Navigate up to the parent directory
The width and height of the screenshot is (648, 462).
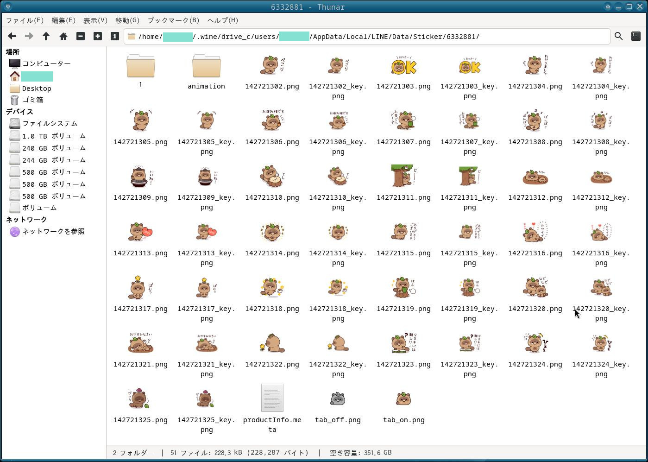[46, 36]
